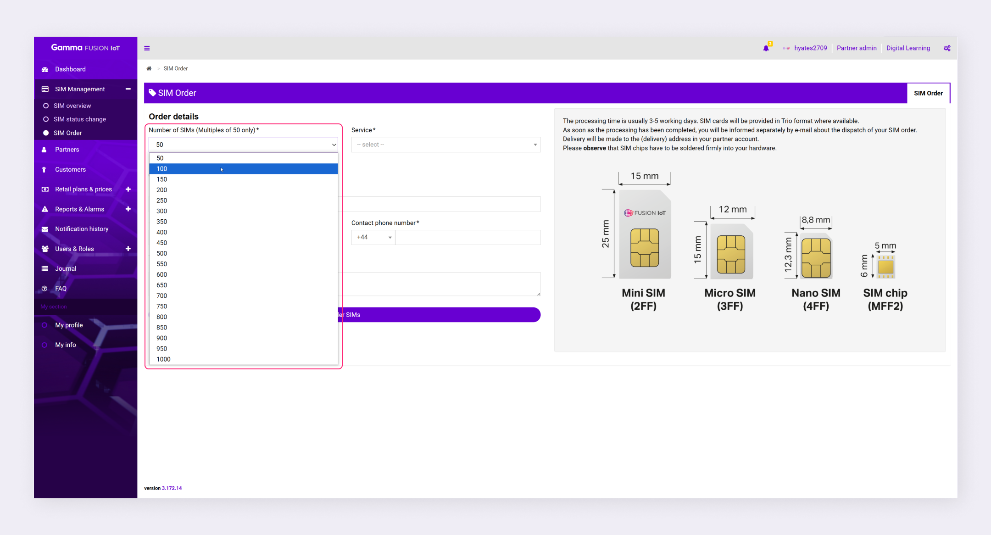Screen dimensions: 991x535
Task: Collapse the SIM Management section
Action: (x=128, y=89)
